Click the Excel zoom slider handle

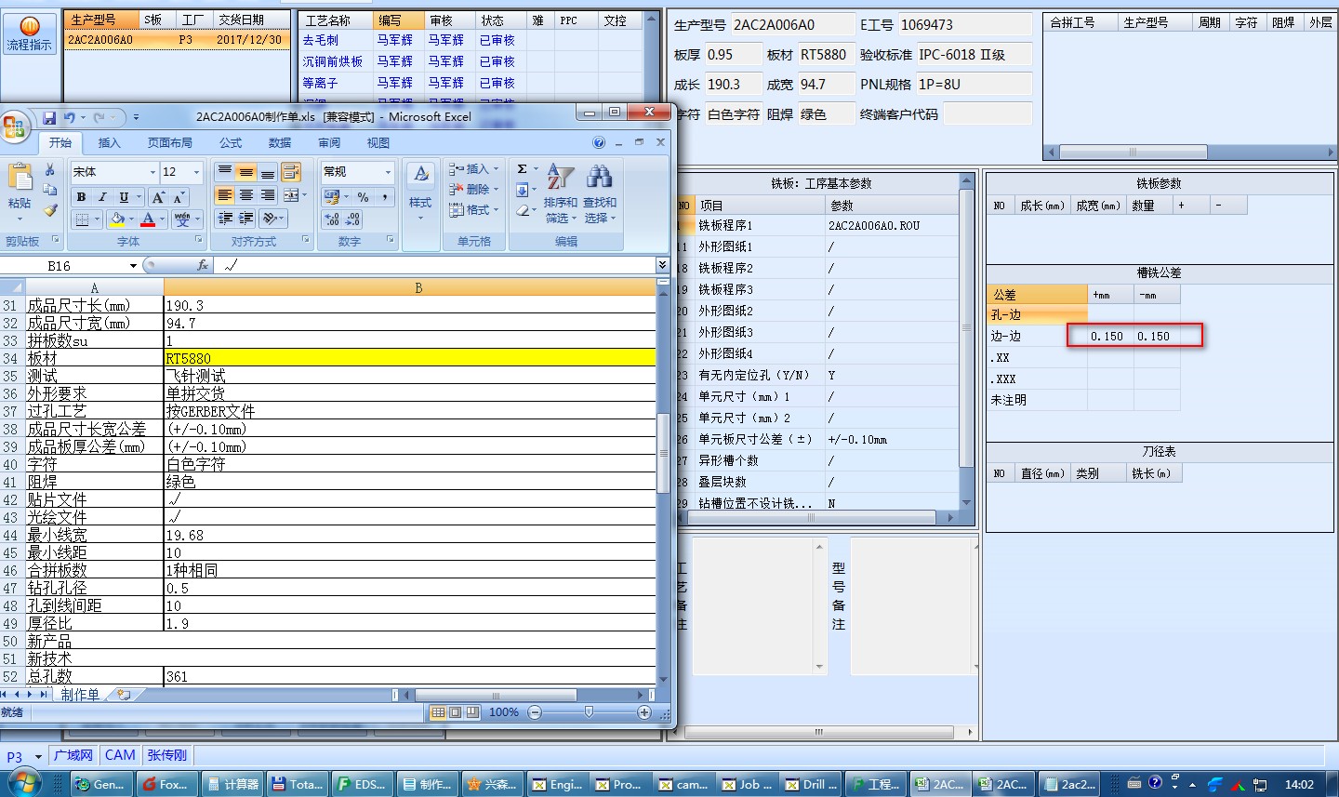click(x=589, y=712)
